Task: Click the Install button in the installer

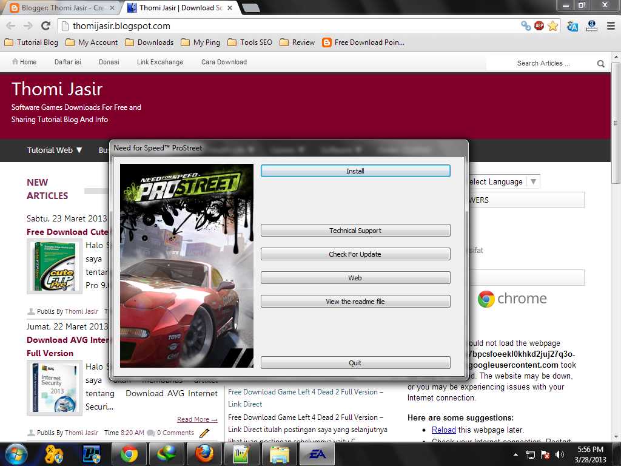Action: click(355, 171)
